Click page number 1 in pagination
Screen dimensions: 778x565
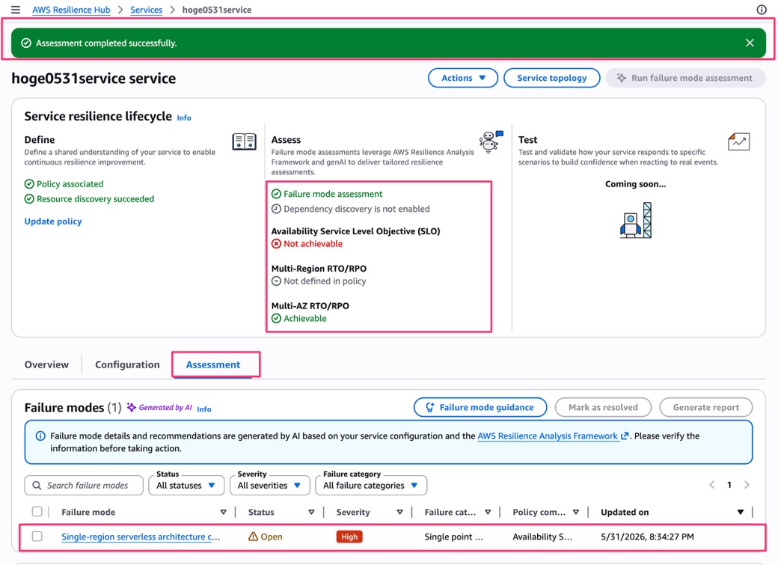pyautogui.click(x=729, y=485)
